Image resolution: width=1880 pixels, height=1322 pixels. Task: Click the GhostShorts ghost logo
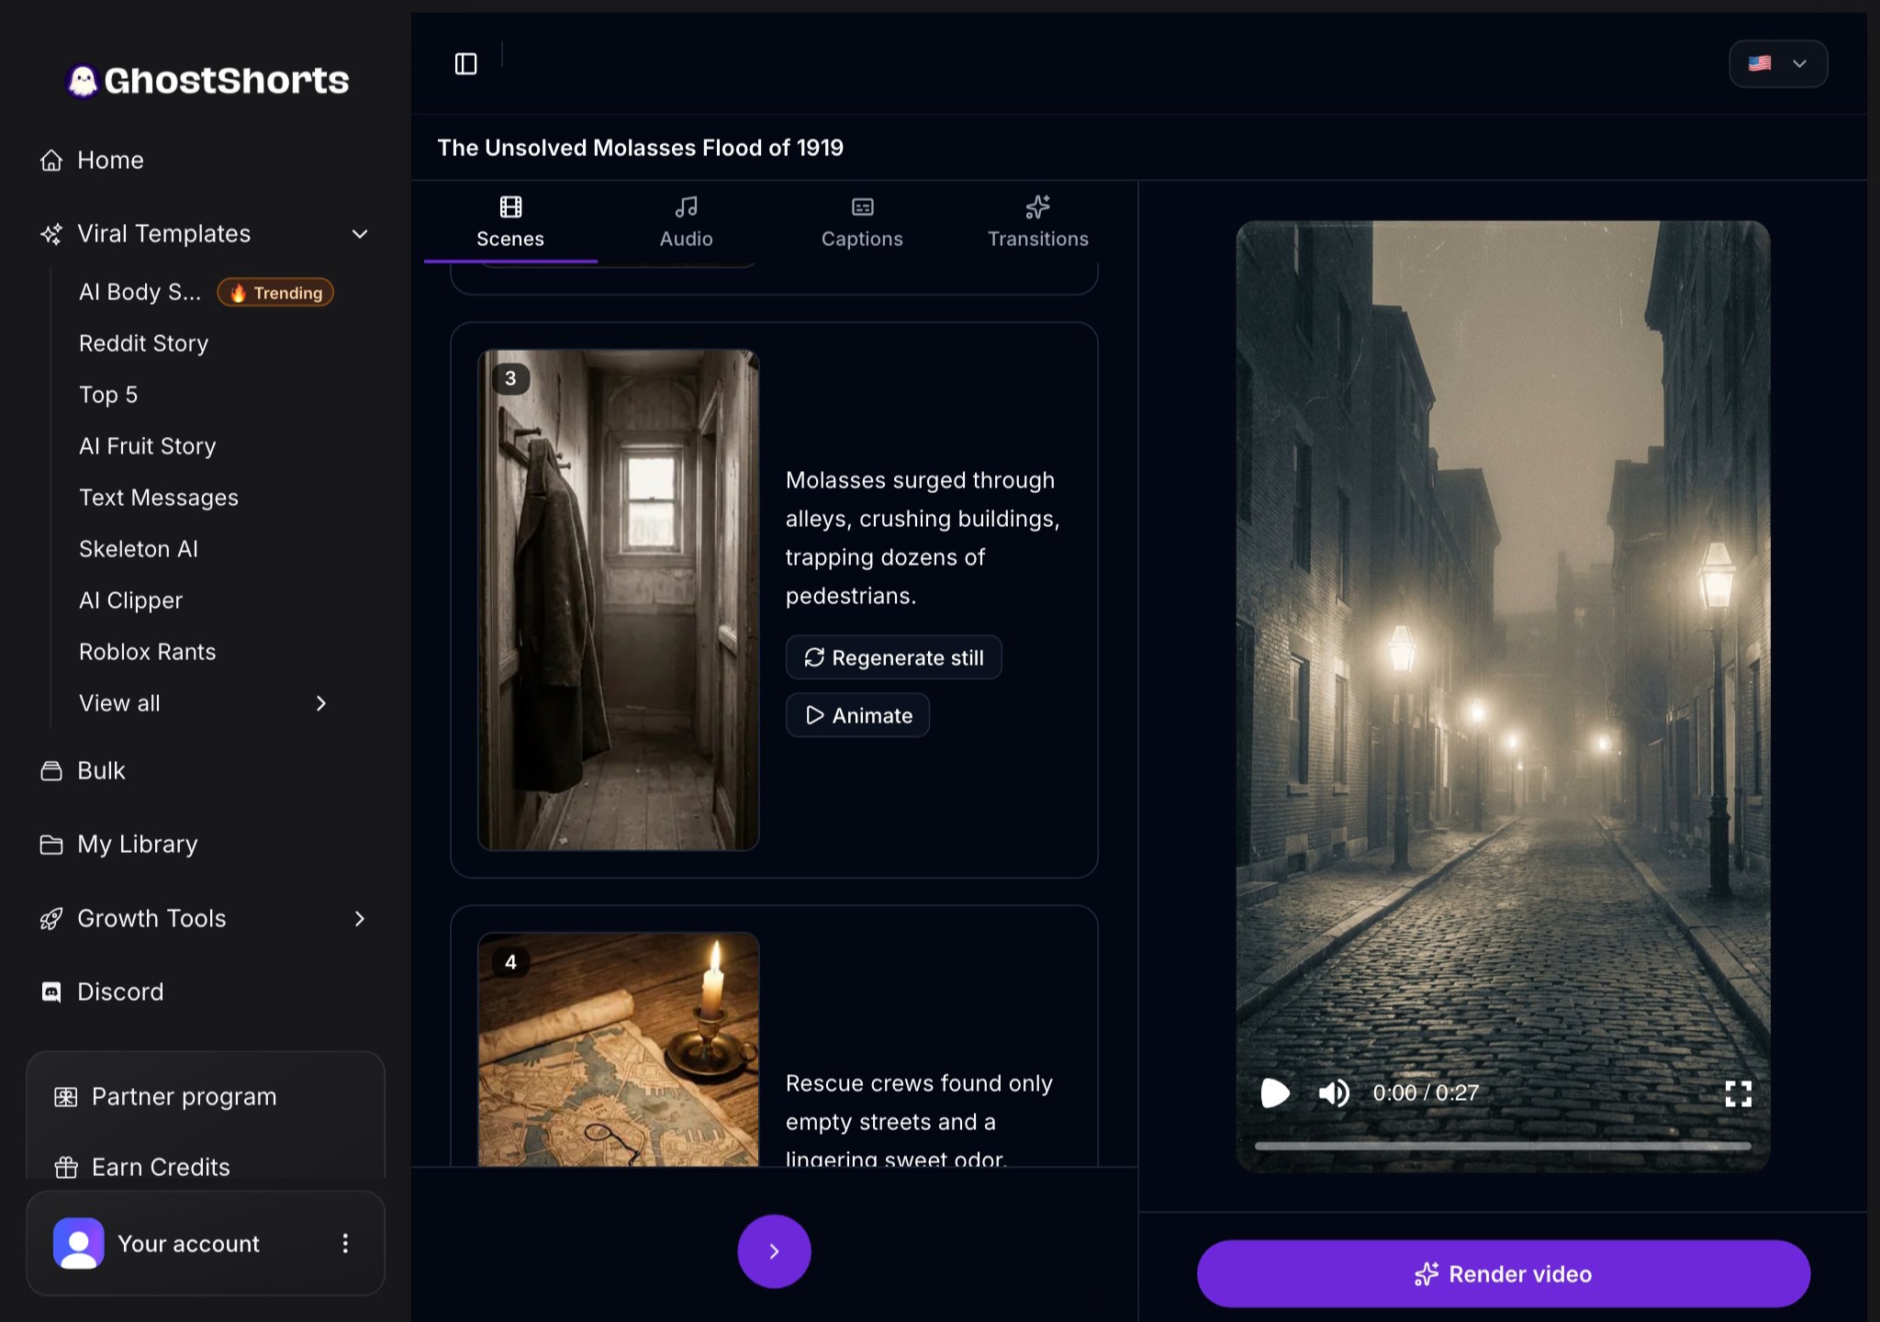coord(83,81)
